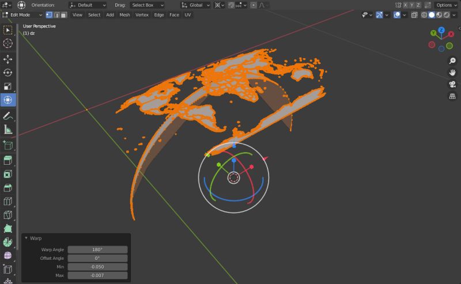The height and width of the screenshot is (284, 461).
Task: Activate the Rotate tool
Action: coord(7,73)
